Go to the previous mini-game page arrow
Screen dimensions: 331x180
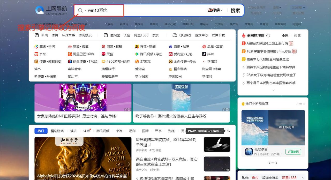click(x=269, y=163)
